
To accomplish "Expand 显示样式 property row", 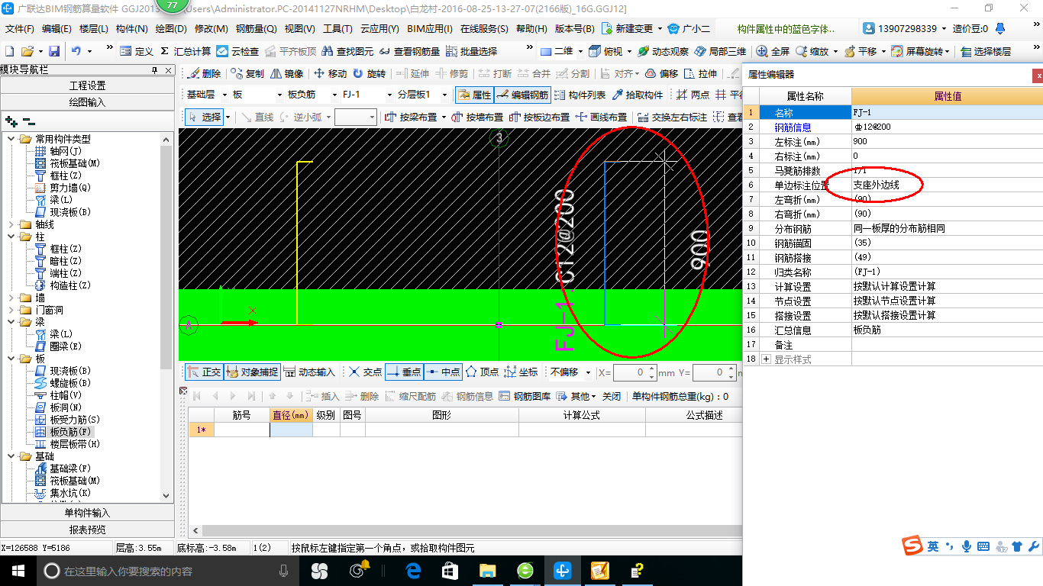I will [x=767, y=359].
